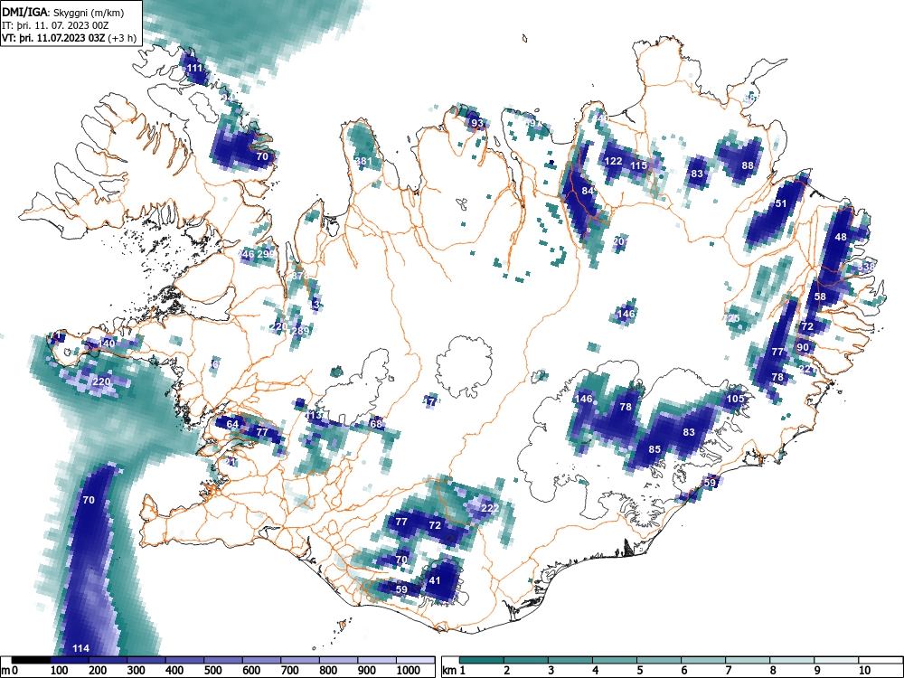The height and width of the screenshot is (678, 904).
Task: Click the 'VT: þri. 11.07.2023 03Z (+3 h)' line
Action: (x=70, y=38)
